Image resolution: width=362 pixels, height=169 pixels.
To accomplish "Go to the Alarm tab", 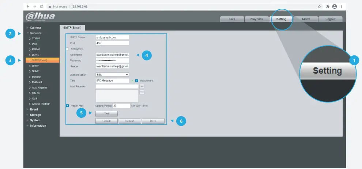I will coord(306,19).
